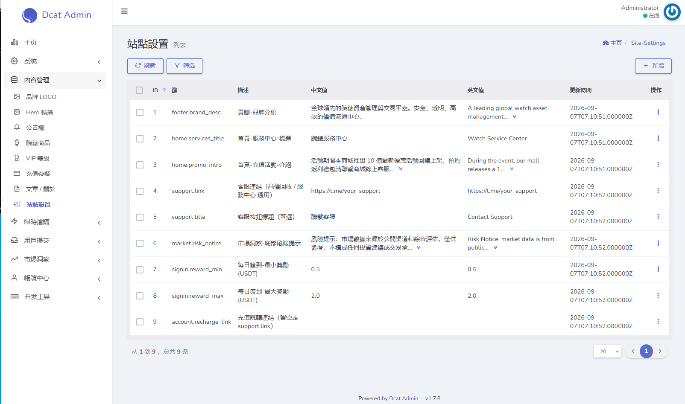Click the 新增 create button
The image size is (685, 404).
pos(653,66)
